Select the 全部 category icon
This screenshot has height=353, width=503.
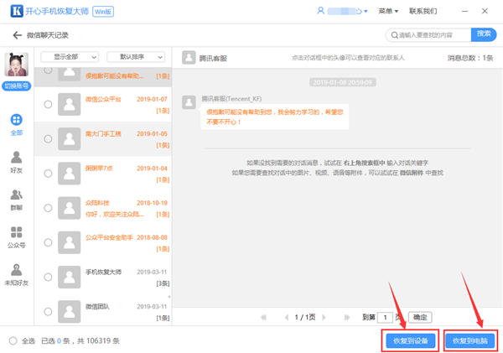pyautogui.click(x=17, y=120)
